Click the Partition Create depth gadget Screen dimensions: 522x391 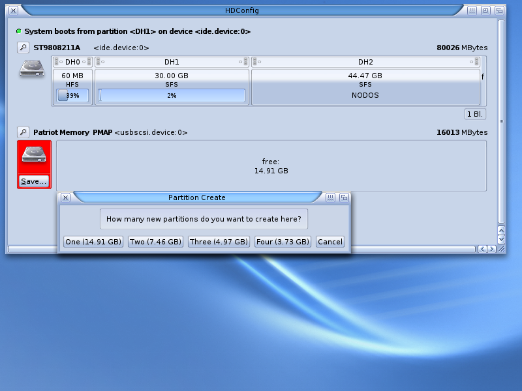[344, 197]
